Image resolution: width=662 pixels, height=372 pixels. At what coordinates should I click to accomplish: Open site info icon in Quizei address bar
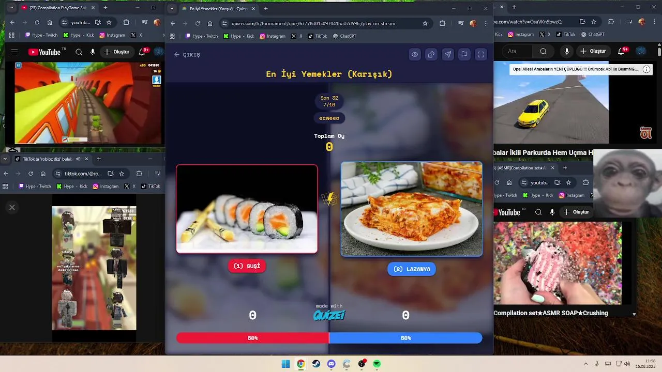point(224,23)
